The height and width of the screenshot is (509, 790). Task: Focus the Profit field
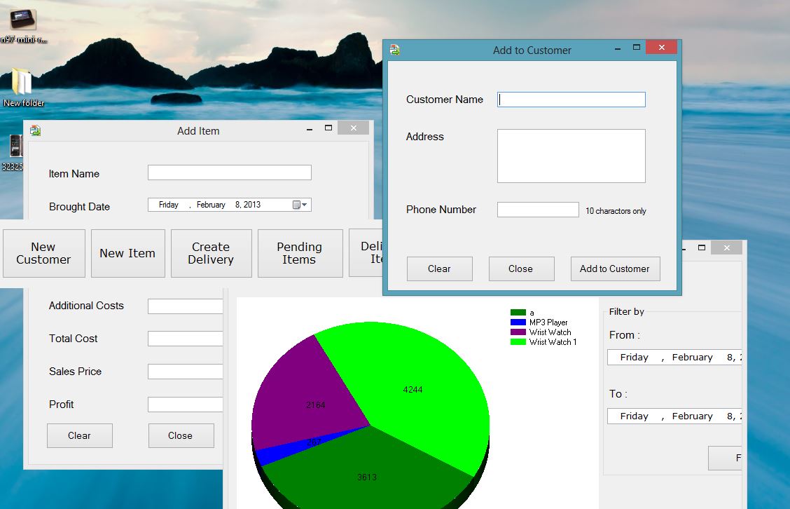coord(185,405)
